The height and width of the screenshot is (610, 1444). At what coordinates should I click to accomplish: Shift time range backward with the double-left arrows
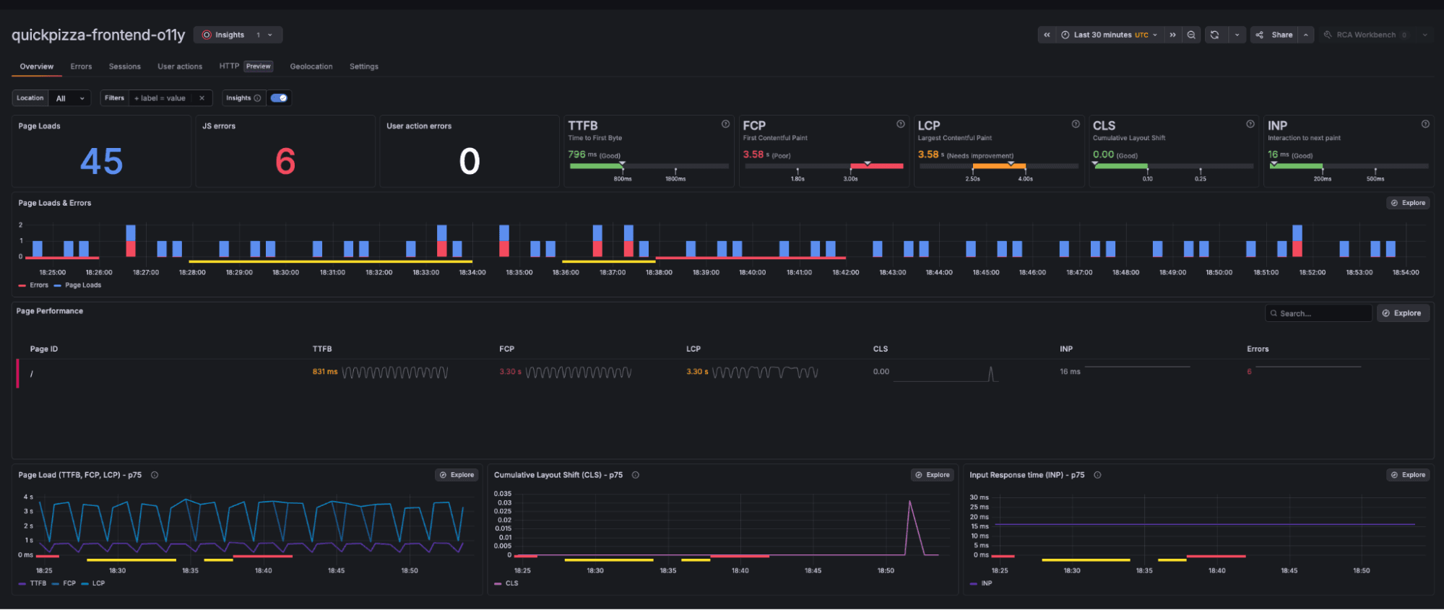(1047, 35)
